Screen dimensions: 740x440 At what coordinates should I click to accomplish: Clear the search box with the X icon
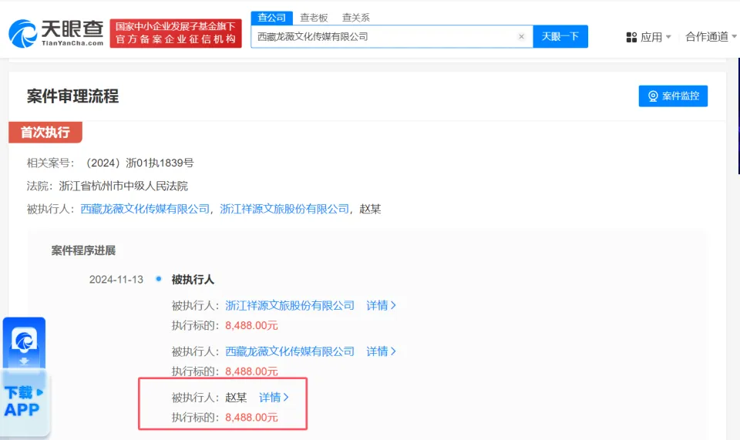(521, 36)
